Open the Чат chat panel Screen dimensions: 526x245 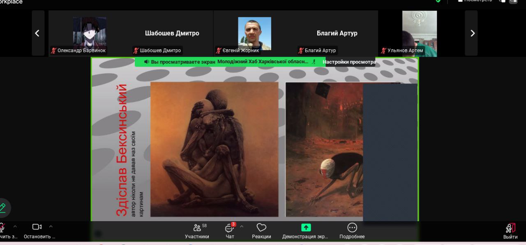[230, 231]
